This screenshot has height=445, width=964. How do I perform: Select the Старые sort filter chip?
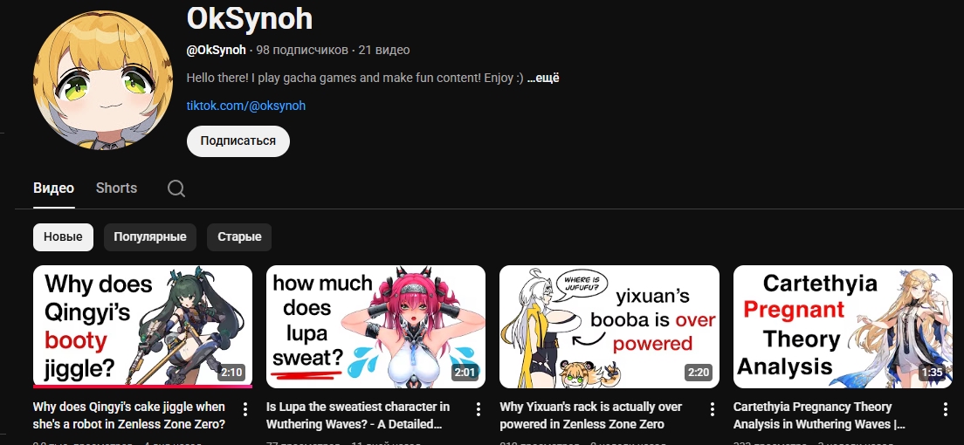tap(239, 236)
